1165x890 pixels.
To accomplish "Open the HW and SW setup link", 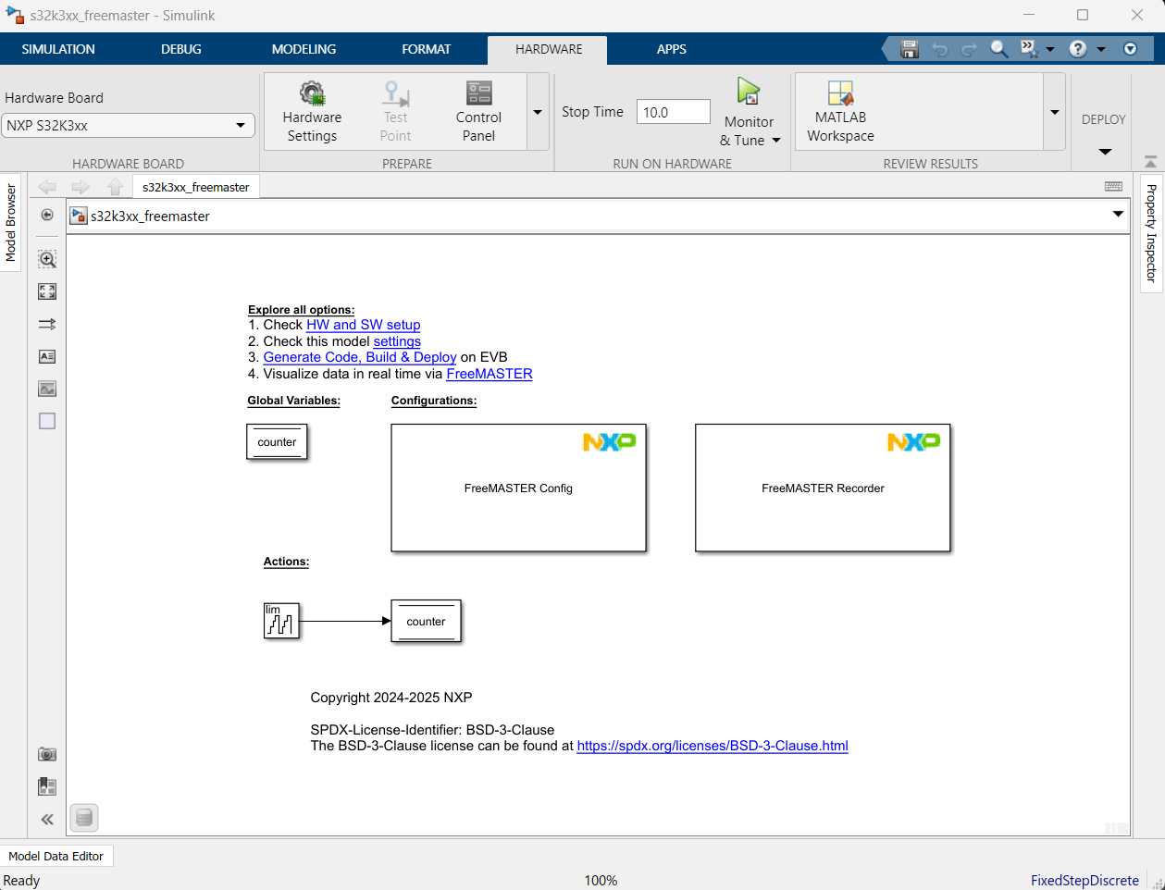I will click(x=364, y=325).
